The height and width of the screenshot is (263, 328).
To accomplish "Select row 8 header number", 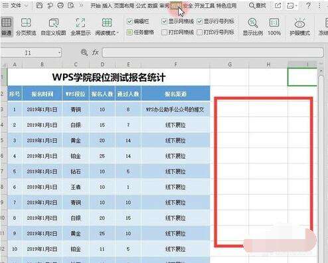I will click(3, 187).
